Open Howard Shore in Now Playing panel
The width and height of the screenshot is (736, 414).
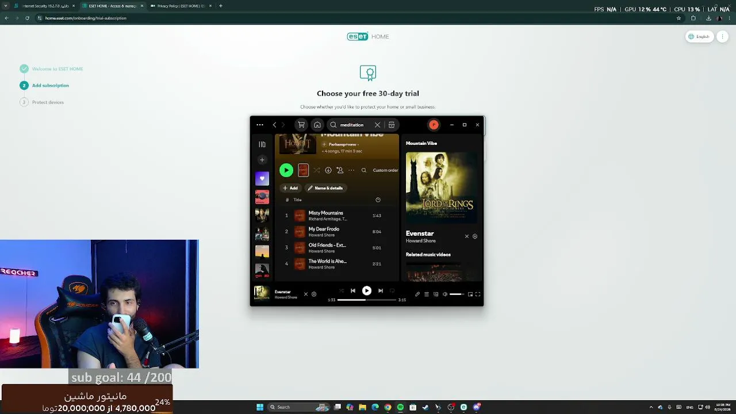tap(421, 241)
